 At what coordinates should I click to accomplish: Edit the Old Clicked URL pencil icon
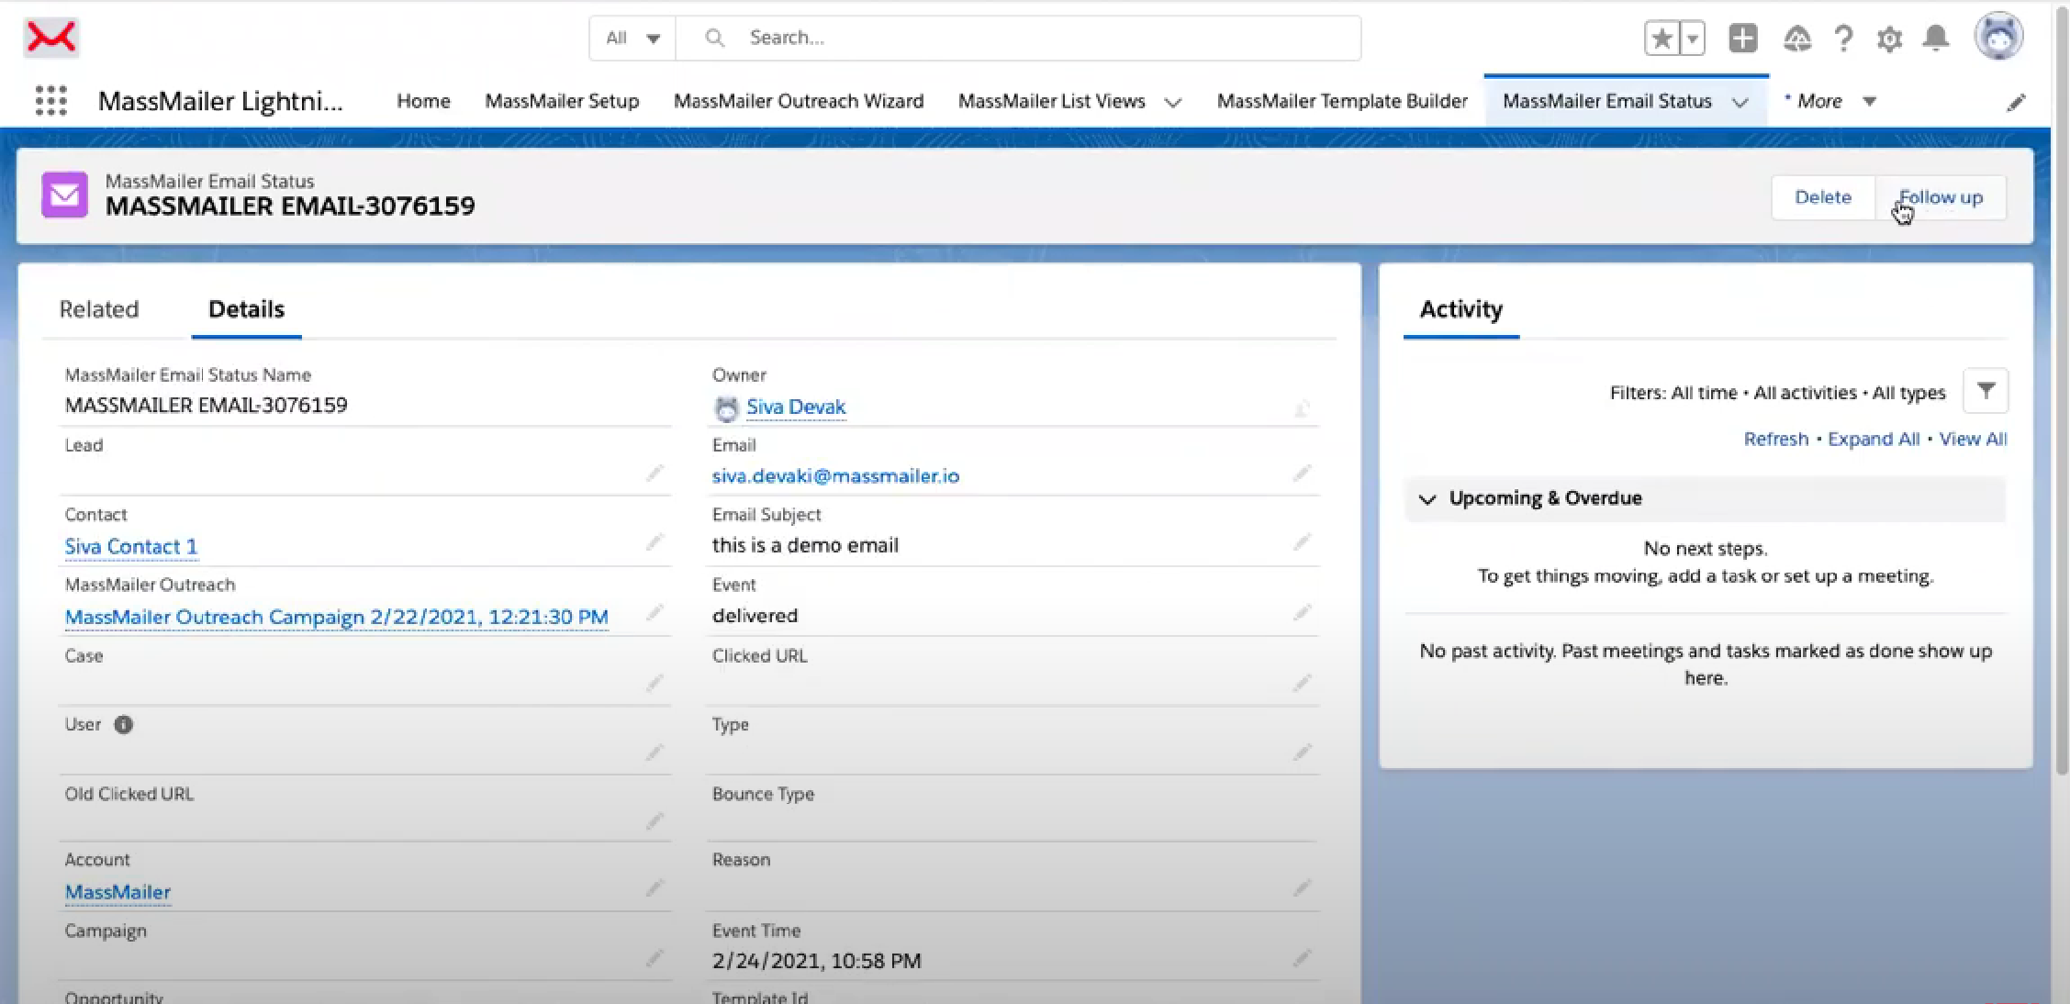tap(655, 820)
